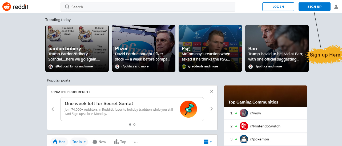The image size is (342, 146).
Task: Click the reddit wordmark text
Action: (x=21, y=7)
